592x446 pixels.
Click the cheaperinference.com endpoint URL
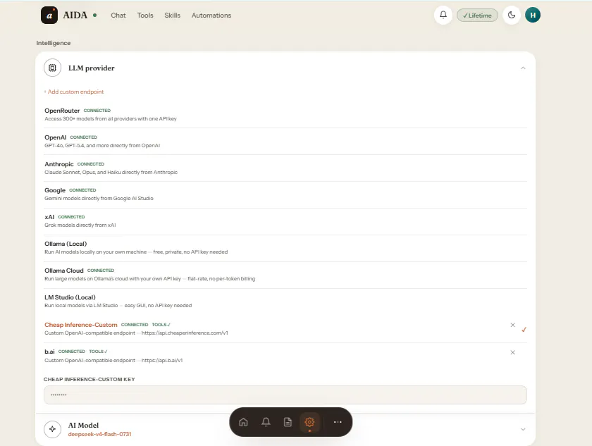pos(185,333)
